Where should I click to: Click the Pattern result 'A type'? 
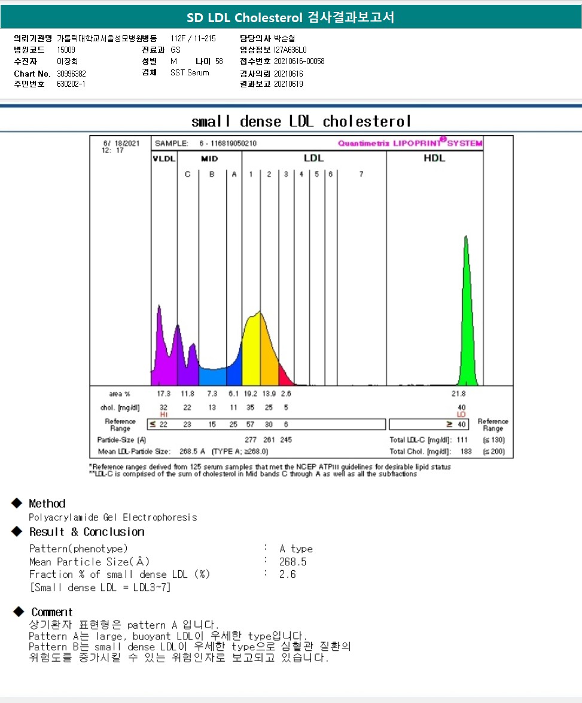tap(295, 549)
